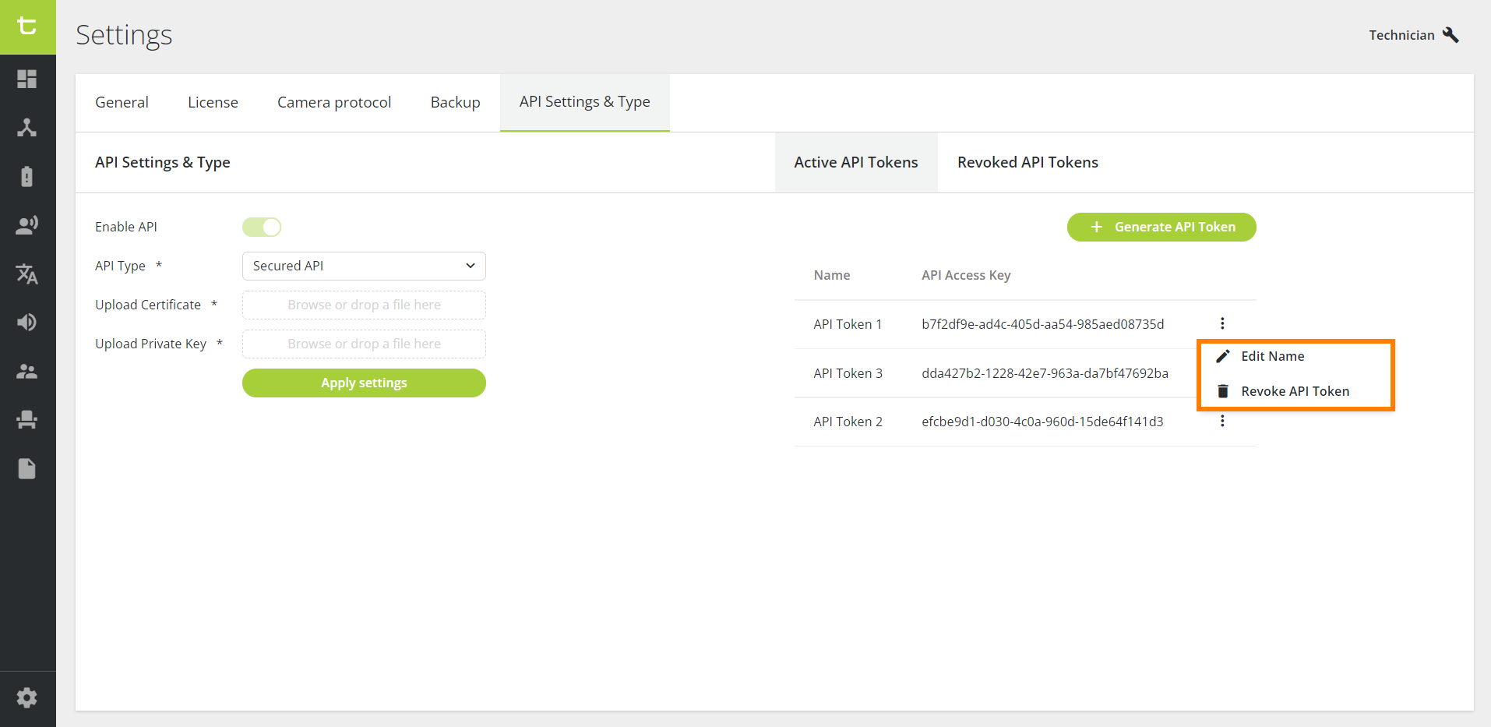Select Edit Name from the context menu

click(1272, 356)
